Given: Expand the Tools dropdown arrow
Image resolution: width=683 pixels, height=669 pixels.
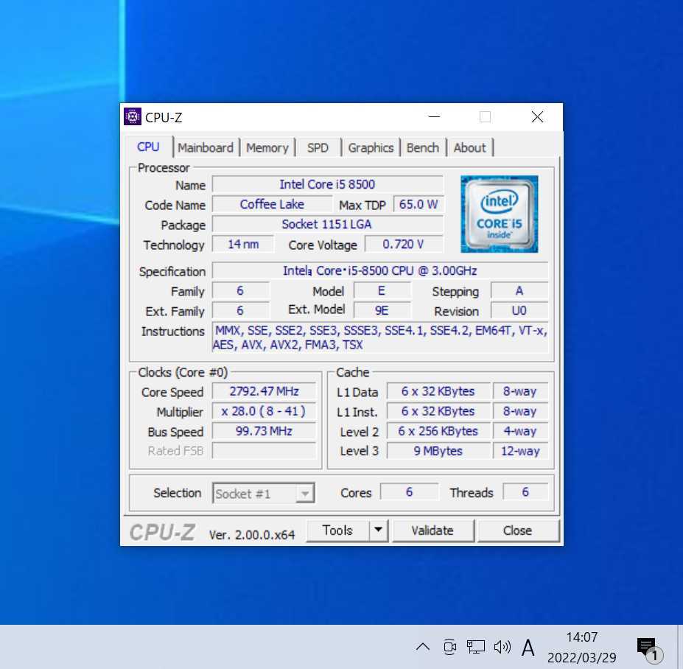Looking at the screenshot, I should point(379,530).
